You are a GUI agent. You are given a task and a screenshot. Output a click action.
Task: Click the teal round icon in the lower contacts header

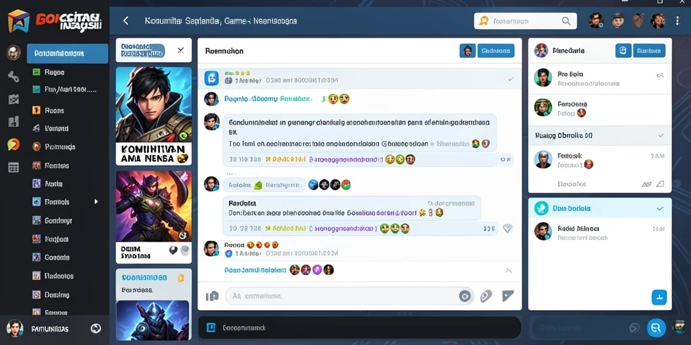click(x=541, y=208)
